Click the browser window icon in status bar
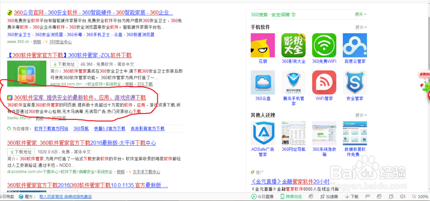This screenshot has width=430, height=201. tap(391, 196)
